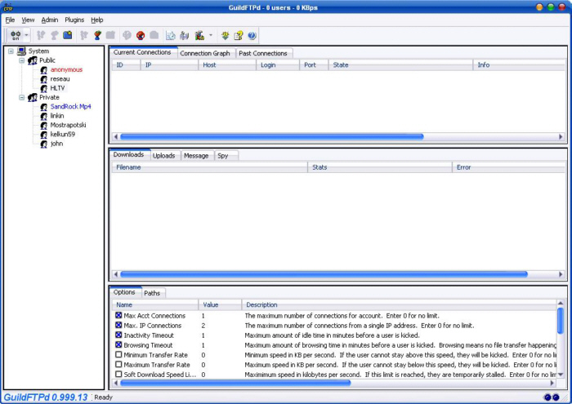Open dropdown arrow next to colorful building icon
572x404 pixels.
click(x=211, y=35)
